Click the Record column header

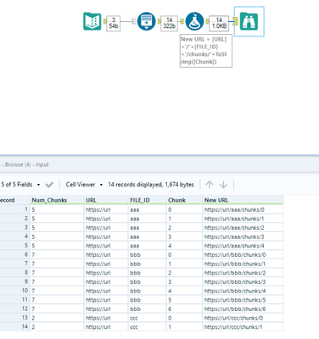14,200
